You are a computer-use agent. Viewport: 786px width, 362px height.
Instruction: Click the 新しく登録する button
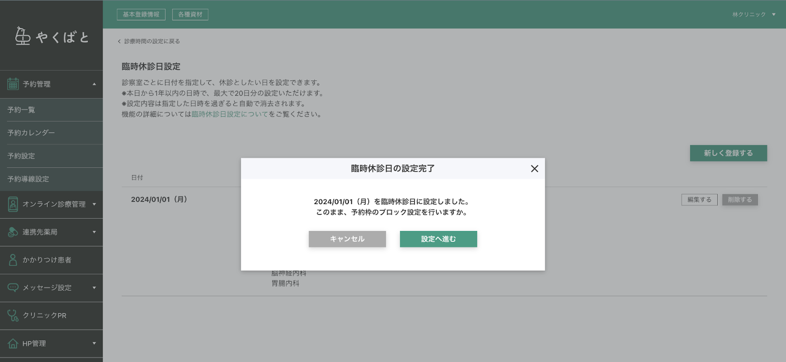[x=729, y=153]
